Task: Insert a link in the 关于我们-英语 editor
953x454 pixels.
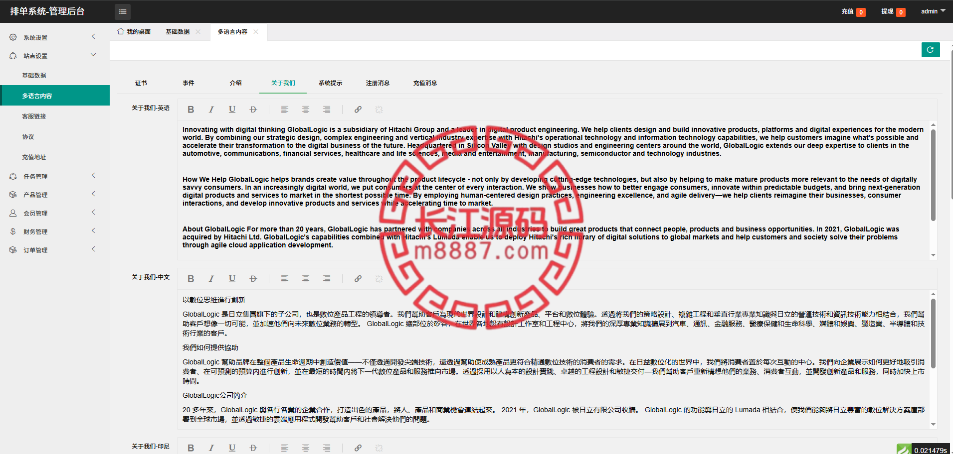Action: tap(358, 110)
